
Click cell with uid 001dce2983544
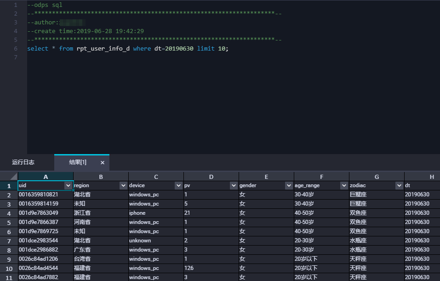pyautogui.click(x=46, y=241)
